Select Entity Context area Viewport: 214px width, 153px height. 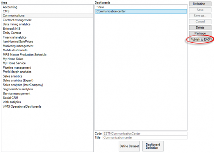click(47, 33)
